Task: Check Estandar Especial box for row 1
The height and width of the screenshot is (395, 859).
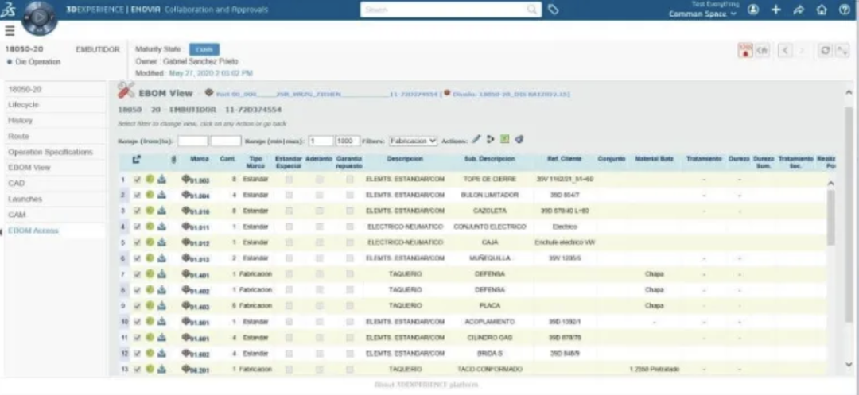Action: (289, 180)
